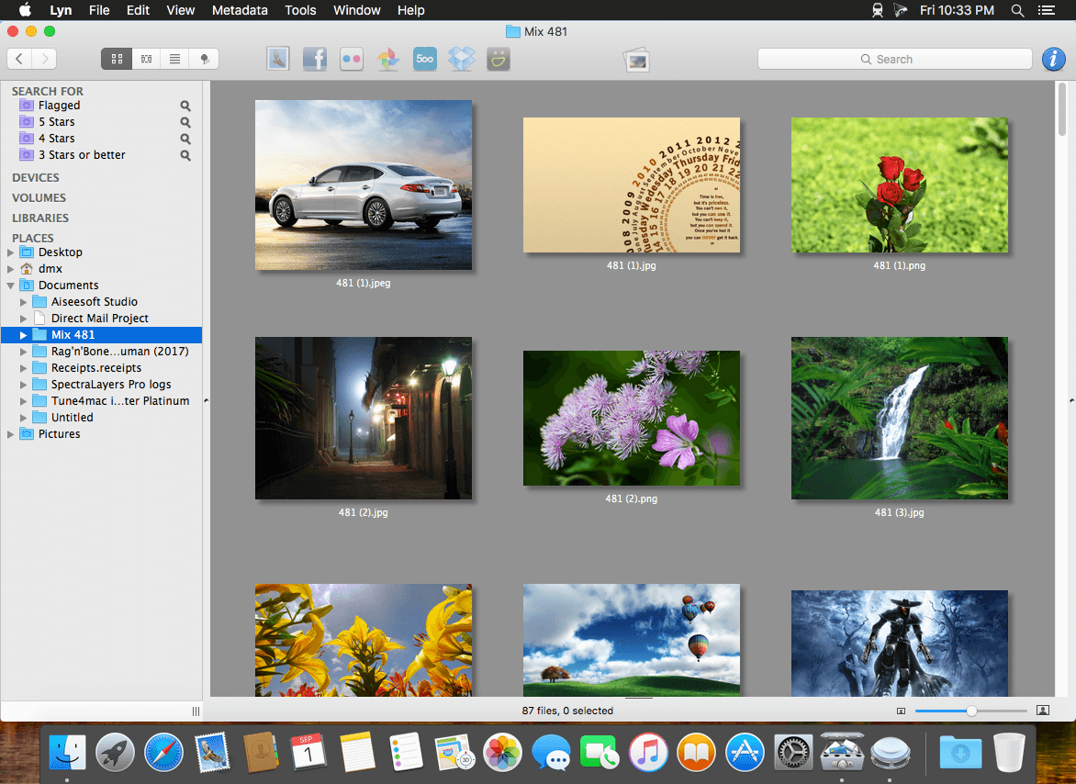Viewport: 1076px width, 784px height.
Task: Open the blue Info inspector button
Action: coord(1053,59)
